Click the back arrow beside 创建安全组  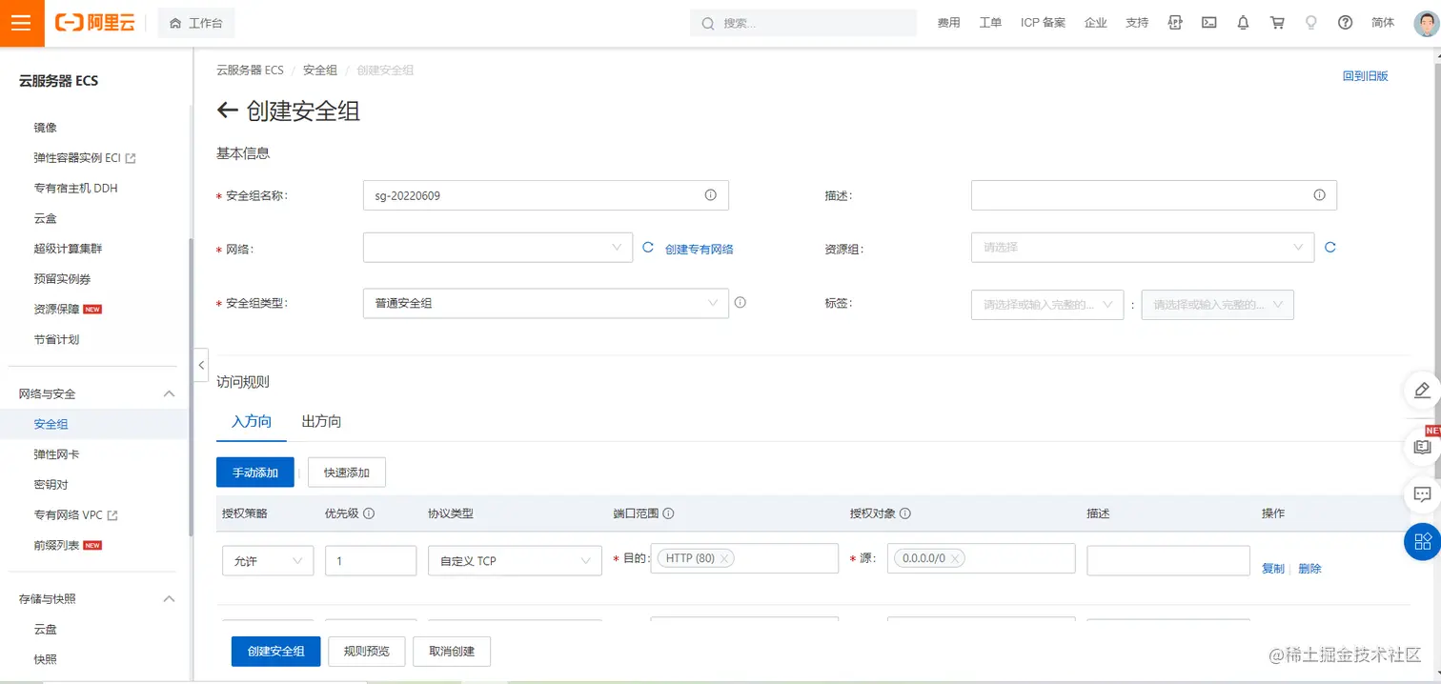click(227, 111)
